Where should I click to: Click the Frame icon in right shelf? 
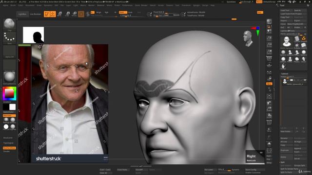[x=269, y=97]
